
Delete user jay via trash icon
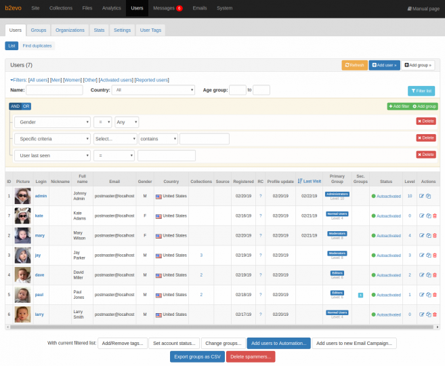pyautogui.click(x=434, y=256)
